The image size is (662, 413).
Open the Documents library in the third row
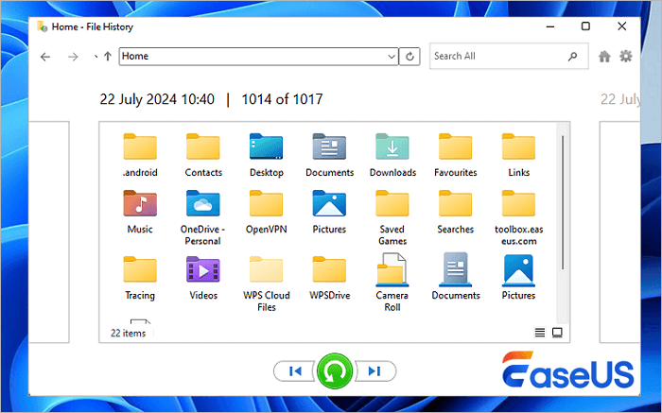pos(455,276)
